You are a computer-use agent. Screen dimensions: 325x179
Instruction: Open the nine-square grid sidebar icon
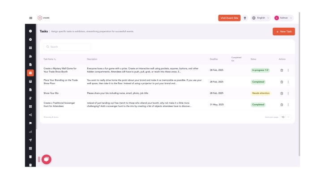[30, 148]
